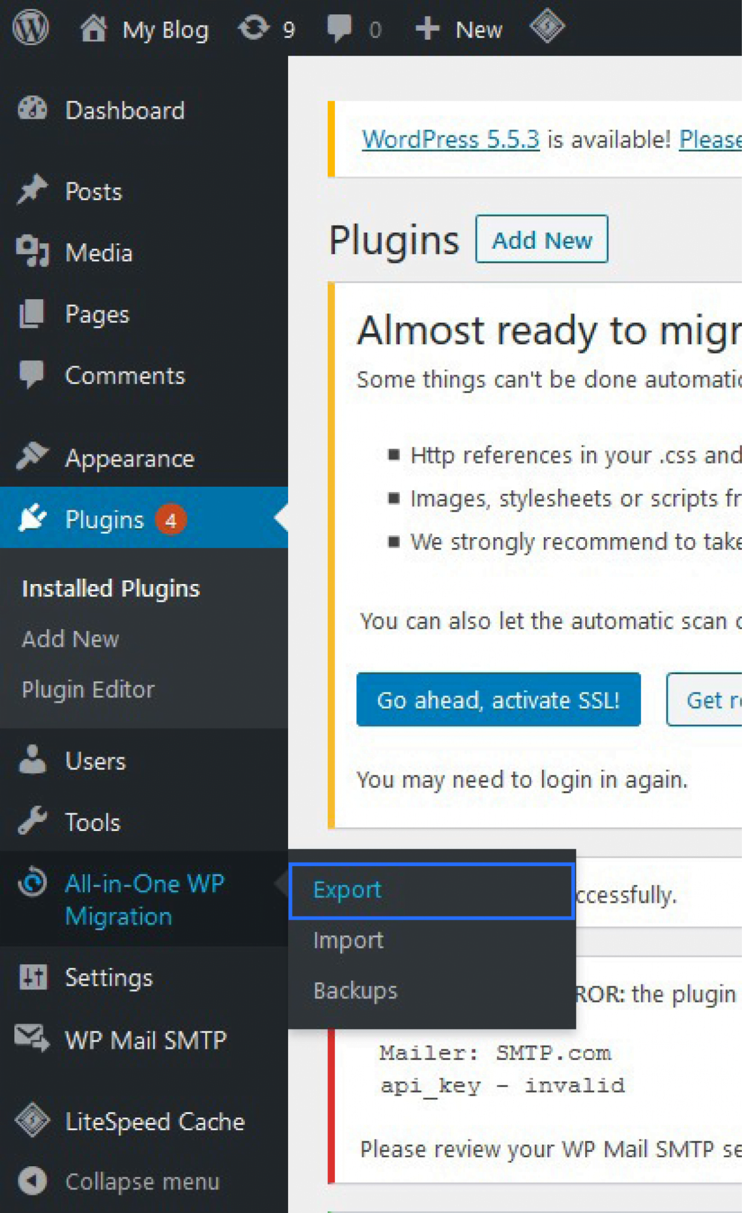742x1213 pixels.
Task: Open the Settings menu
Action: (x=109, y=978)
